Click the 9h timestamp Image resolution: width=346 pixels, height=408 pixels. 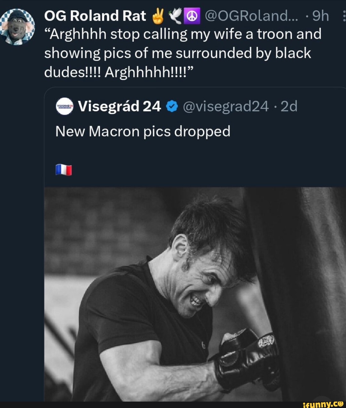(x=320, y=16)
